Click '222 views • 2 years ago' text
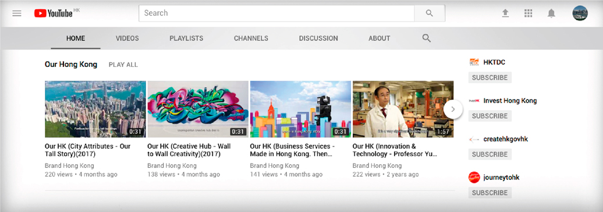Screen dimensions: 603x212 (386, 174)
